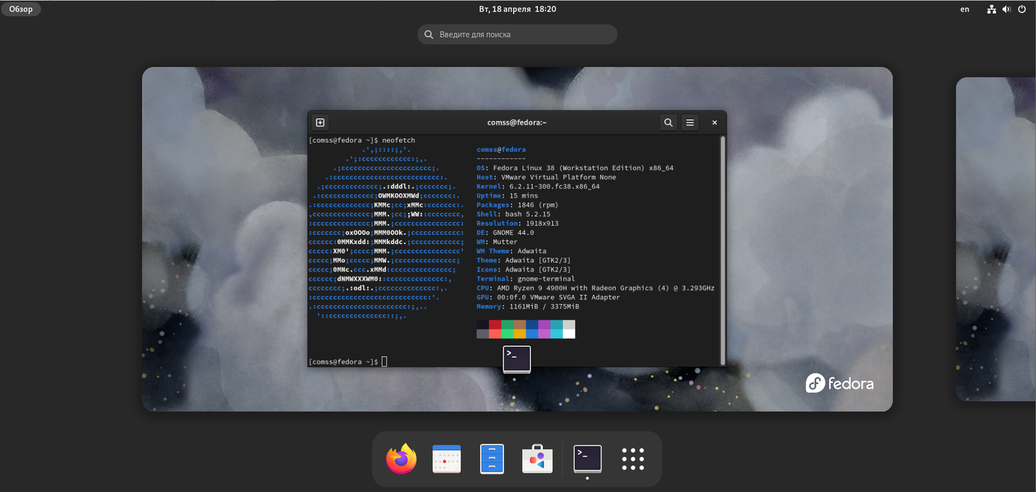Click the CPU: AMD Ryzen 9 line
The image size is (1036, 492).
click(595, 288)
